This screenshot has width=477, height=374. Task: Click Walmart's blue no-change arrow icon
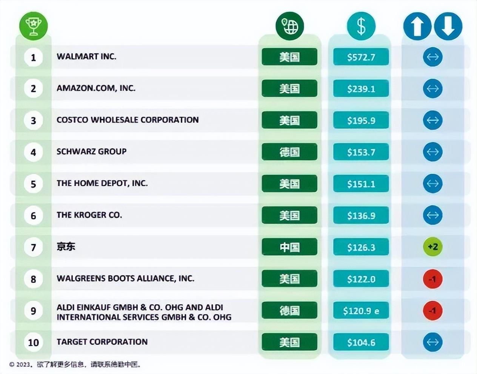[x=432, y=57]
